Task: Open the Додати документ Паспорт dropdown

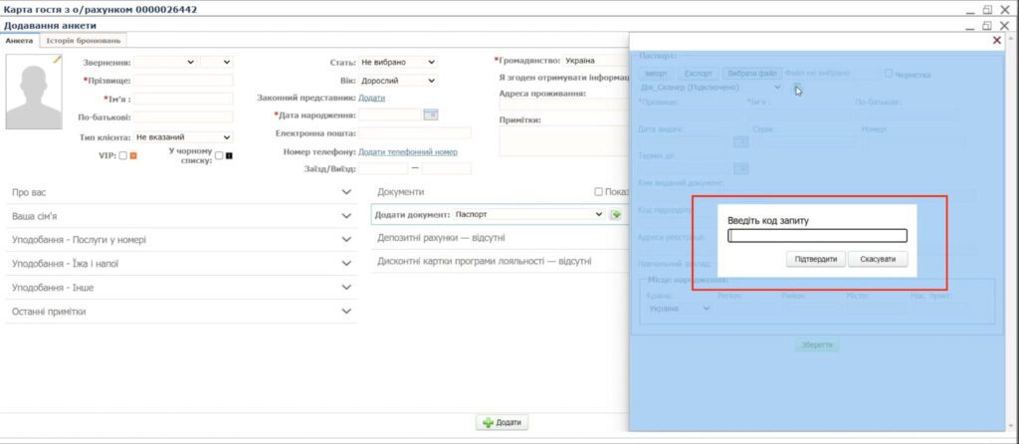Action: 528,214
